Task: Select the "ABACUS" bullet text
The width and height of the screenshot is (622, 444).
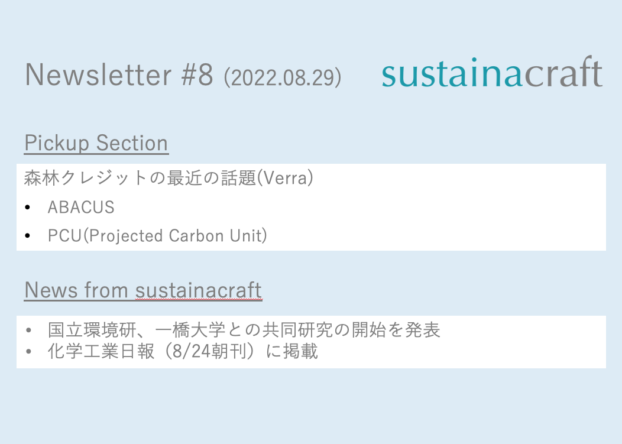Action: [x=81, y=208]
